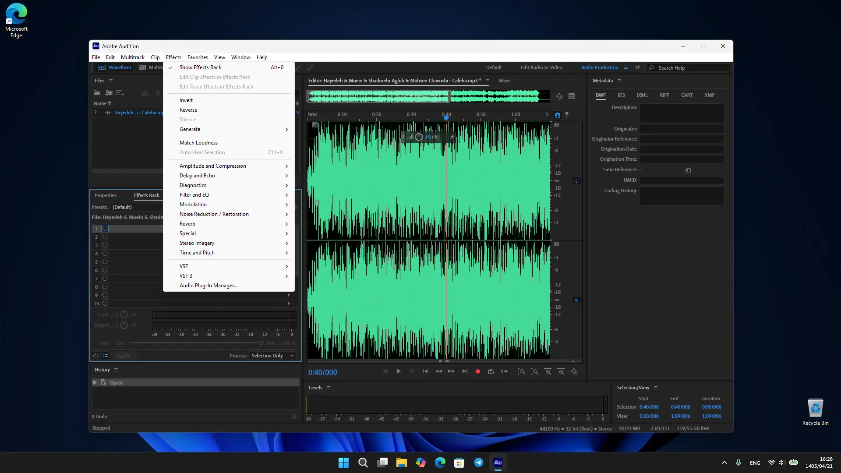
Task: Toggle power for effect slot 1
Action: (x=105, y=229)
